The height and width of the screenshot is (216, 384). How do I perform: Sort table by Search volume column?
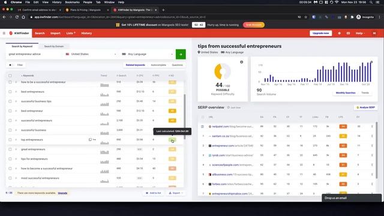[121, 76]
